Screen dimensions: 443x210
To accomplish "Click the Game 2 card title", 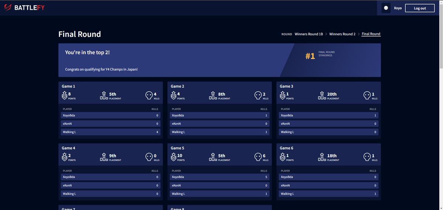I will [178, 86].
